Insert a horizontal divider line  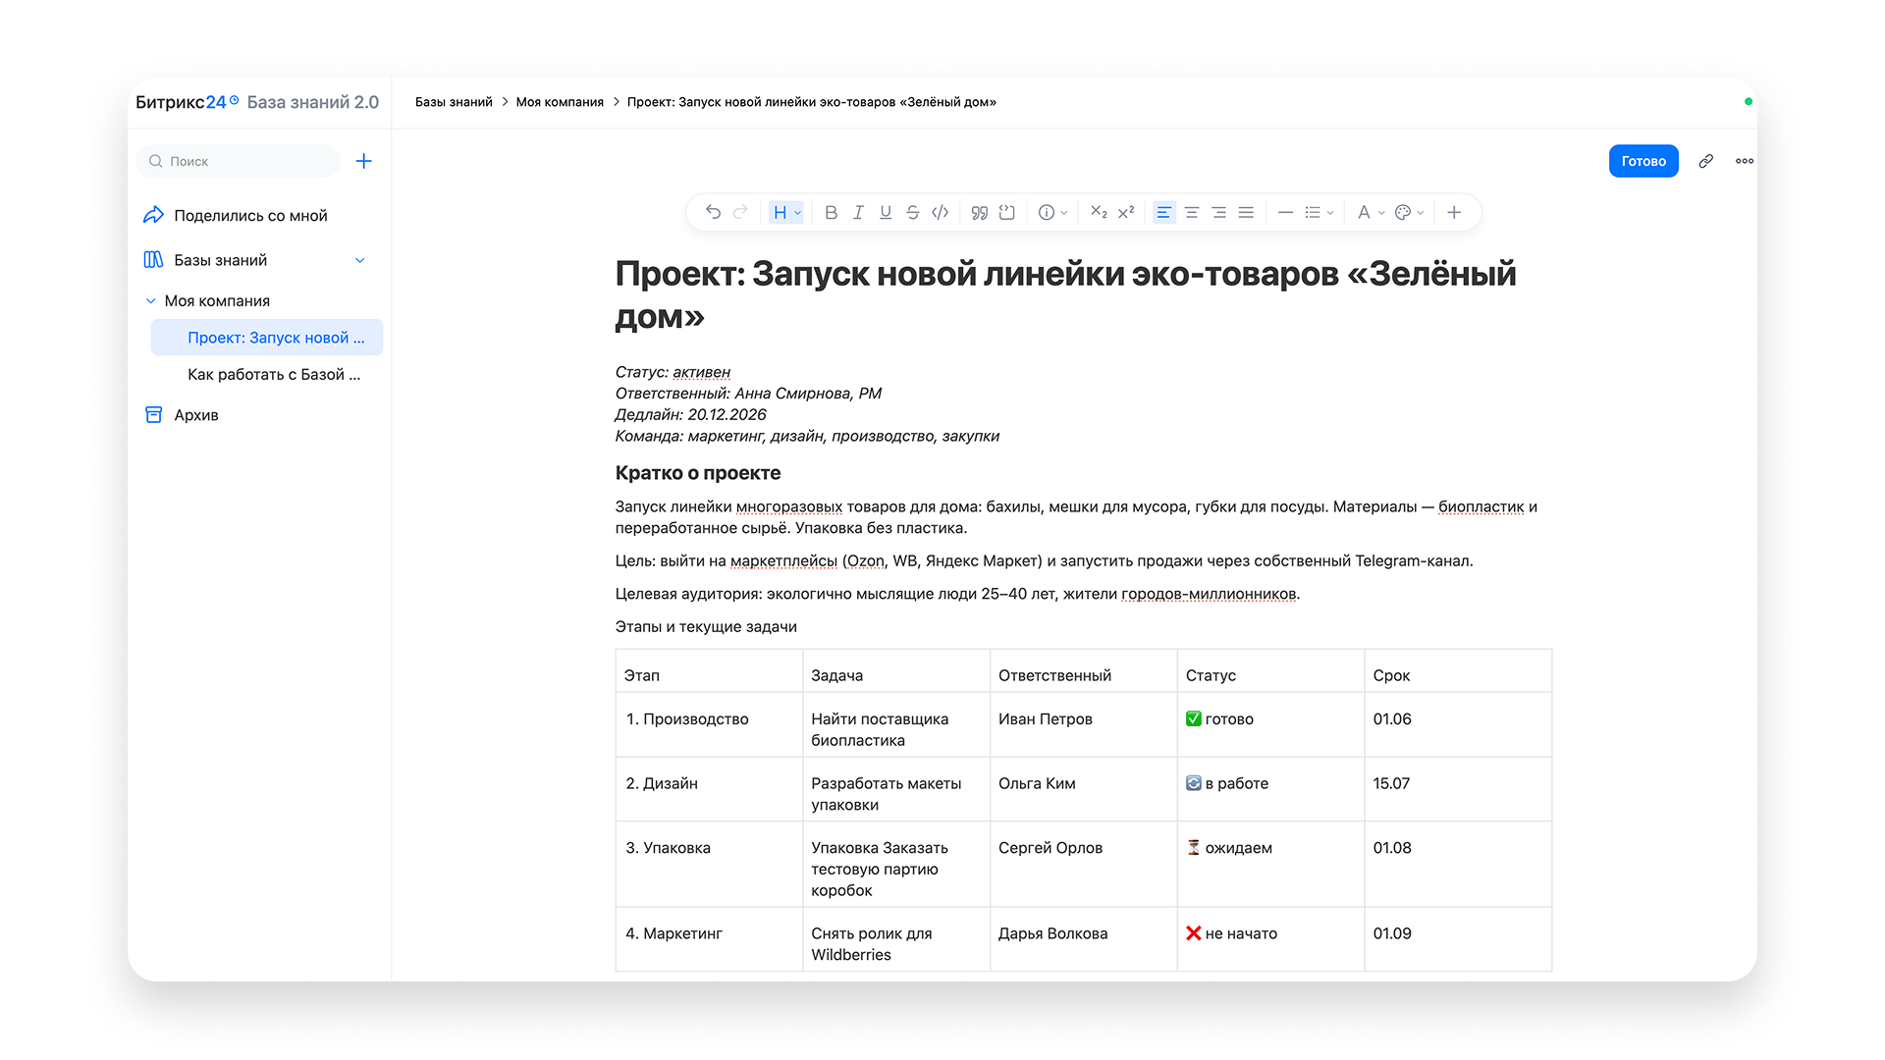click(1285, 212)
